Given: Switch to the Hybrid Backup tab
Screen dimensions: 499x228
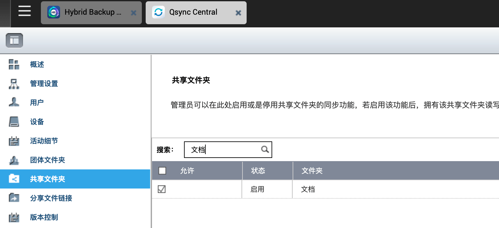Looking at the screenshot, I should point(91,13).
